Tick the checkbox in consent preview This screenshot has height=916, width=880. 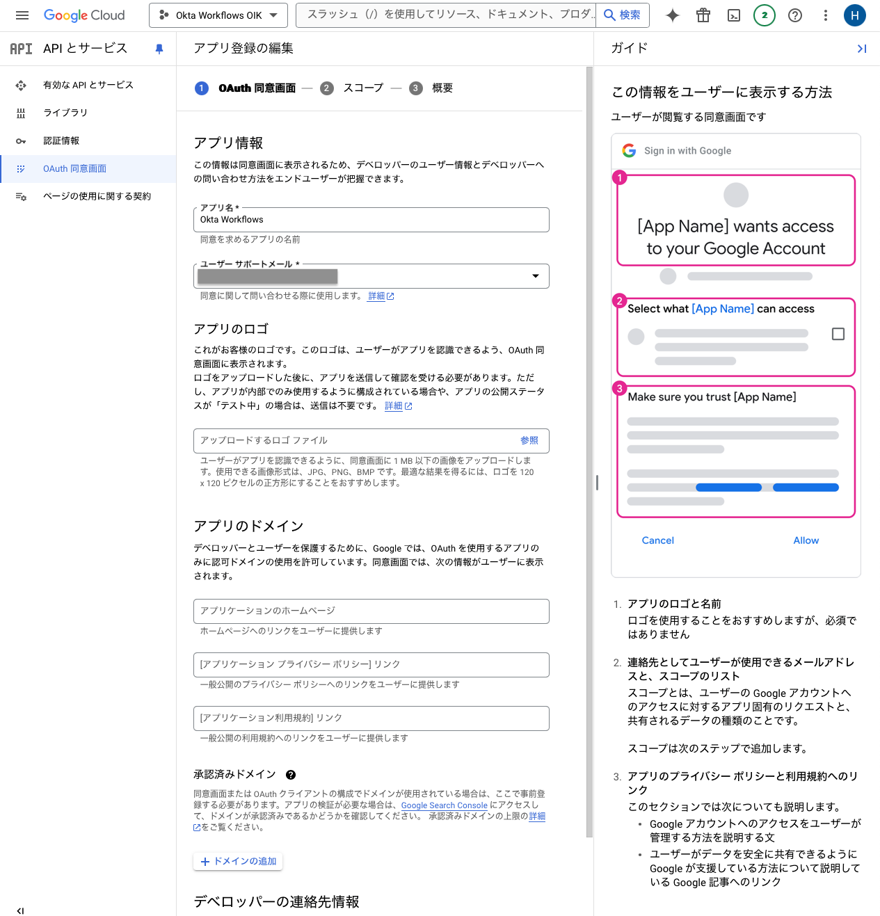pyautogui.click(x=838, y=334)
